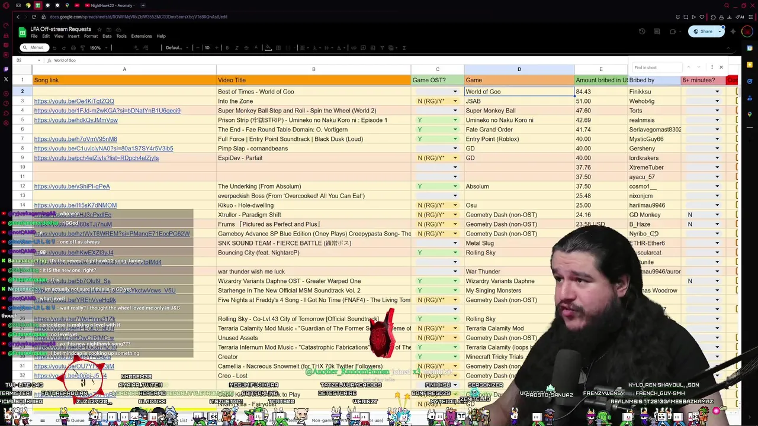The height and width of the screenshot is (426, 758).
Task: Move document using folder icon
Action: coord(109,30)
